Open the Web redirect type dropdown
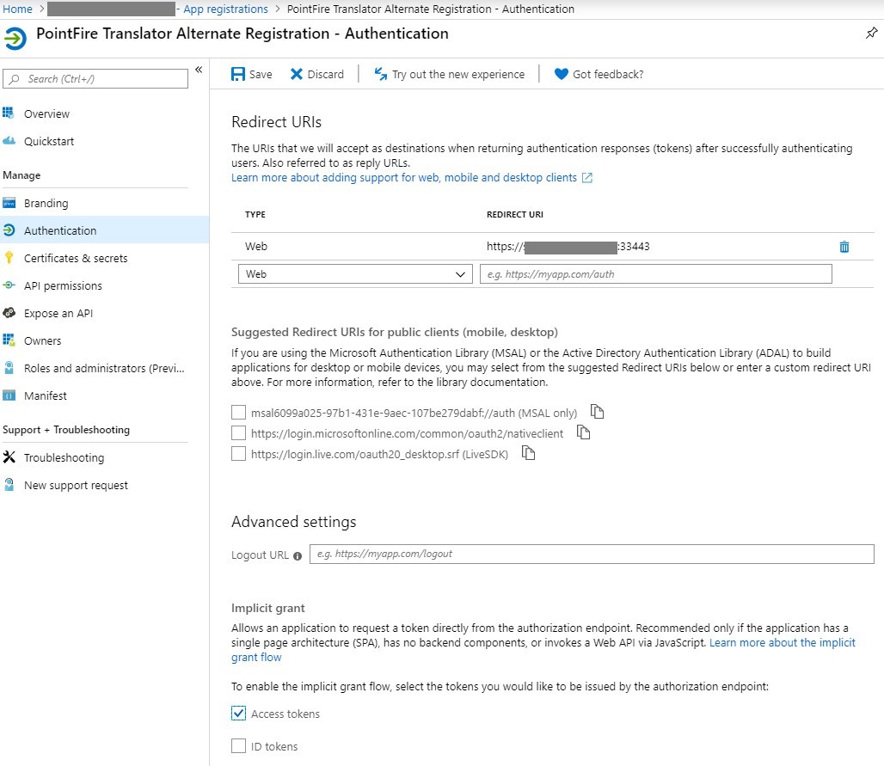Screen dimensions: 884x766 [355, 274]
